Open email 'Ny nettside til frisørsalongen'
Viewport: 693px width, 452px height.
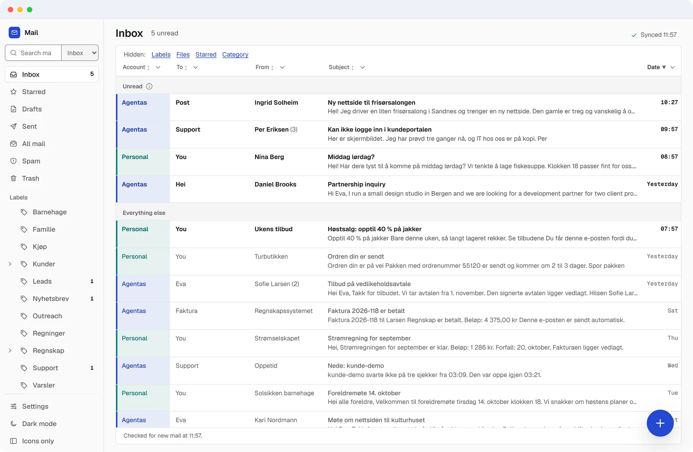398,107
